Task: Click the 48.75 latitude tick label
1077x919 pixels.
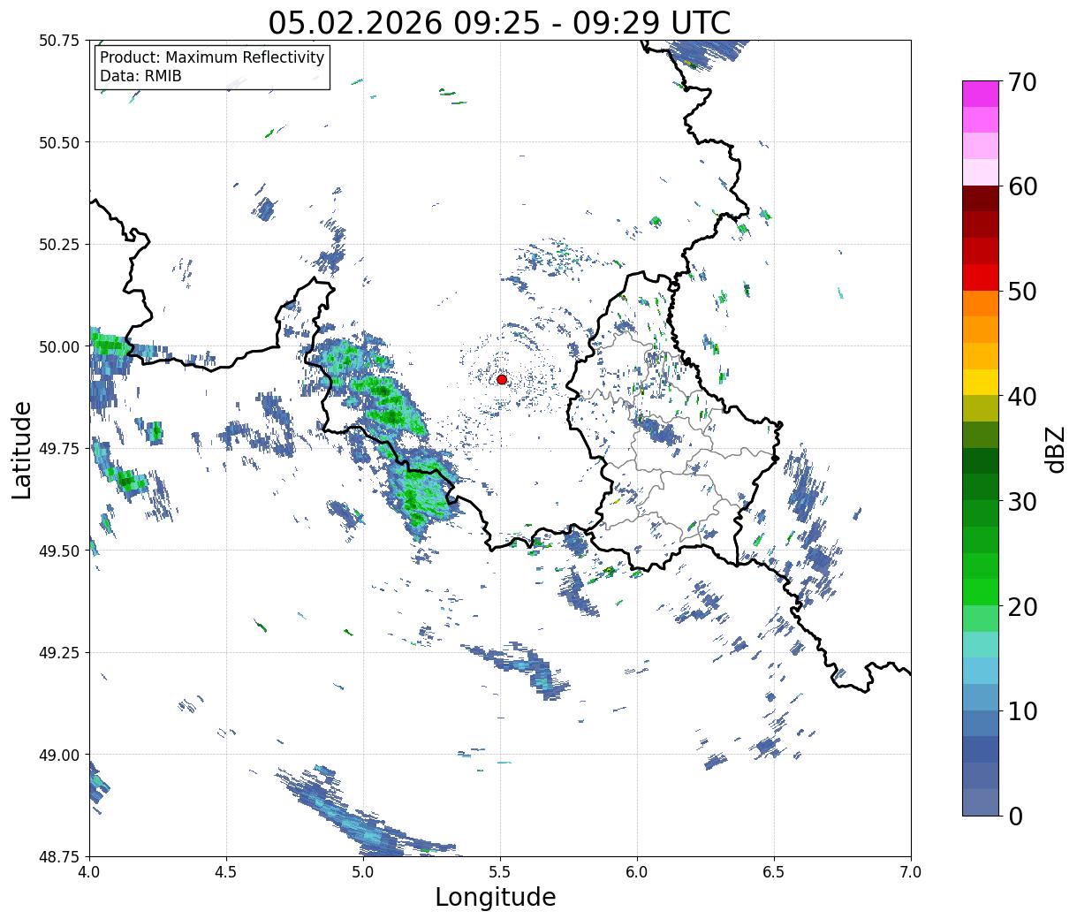Action: (60, 856)
